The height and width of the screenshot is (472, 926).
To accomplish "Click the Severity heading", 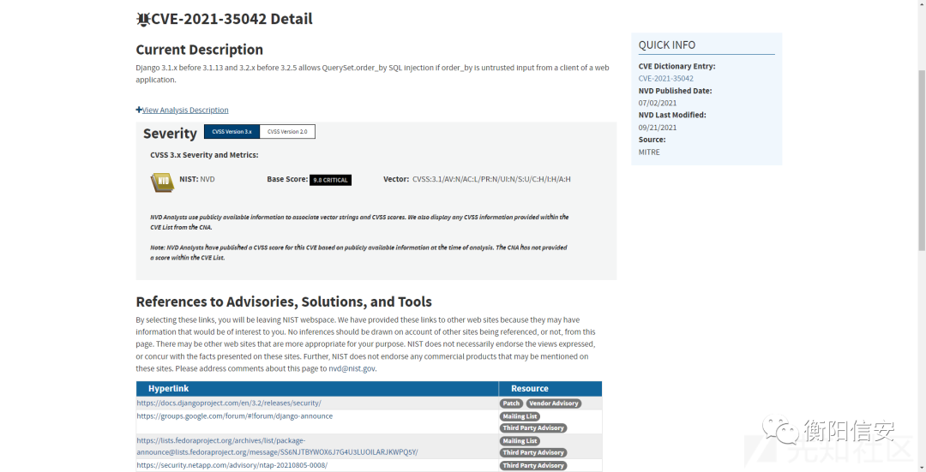I will 170,134.
